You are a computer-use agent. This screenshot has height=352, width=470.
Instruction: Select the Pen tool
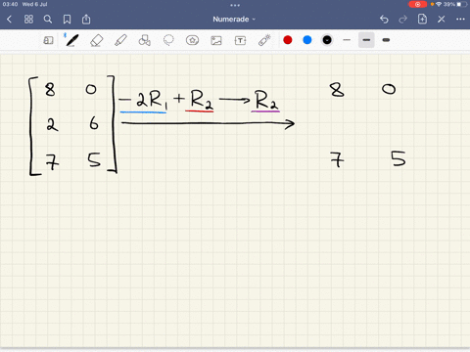point(71,40)
